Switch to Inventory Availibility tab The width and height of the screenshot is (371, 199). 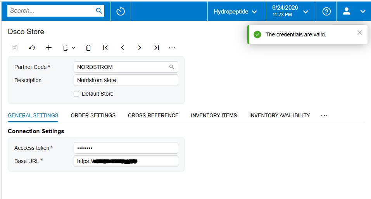[280, 115]
